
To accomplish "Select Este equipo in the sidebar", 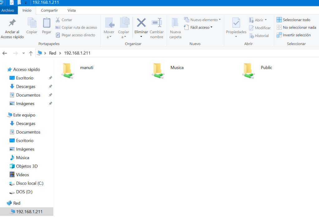I will pyautogui.click(x=21, y=115).
